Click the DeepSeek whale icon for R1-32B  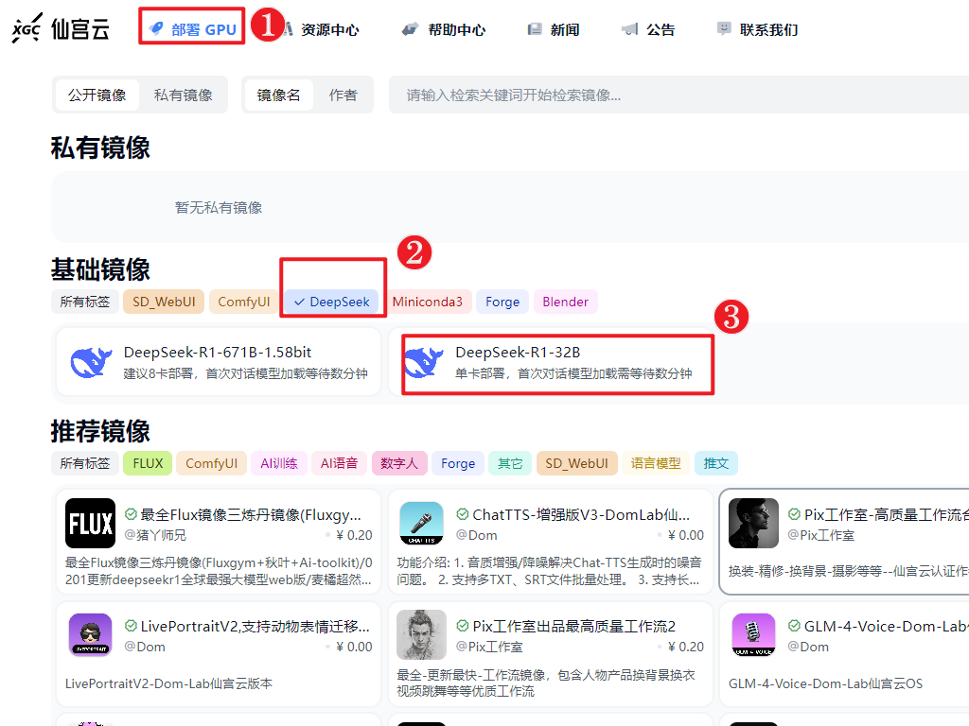424,362
